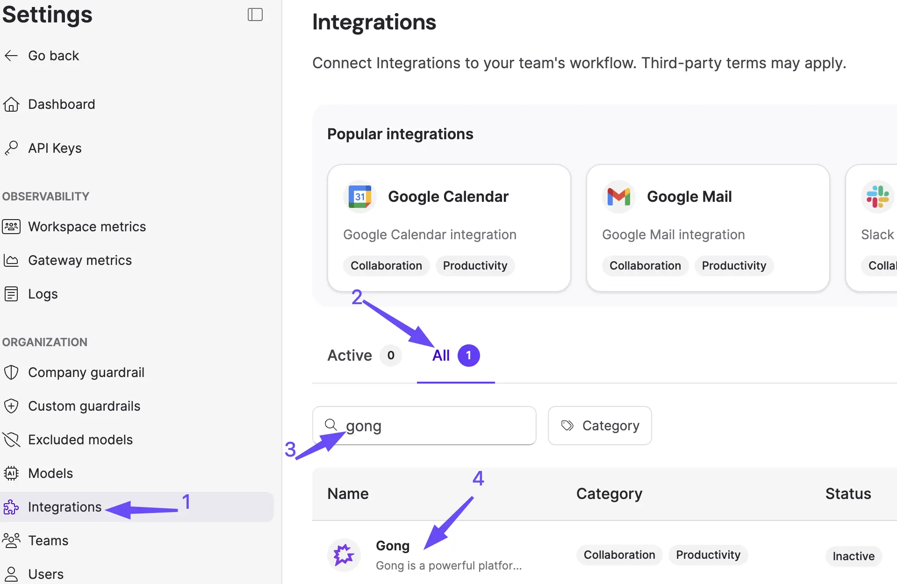Open Dashboard from the sidebar

[x=61, y=104]
